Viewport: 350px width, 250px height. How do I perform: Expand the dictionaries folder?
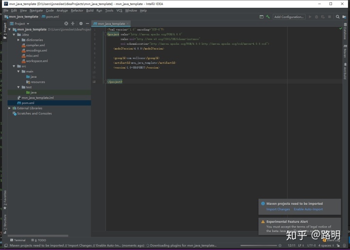tap(18, 40)
